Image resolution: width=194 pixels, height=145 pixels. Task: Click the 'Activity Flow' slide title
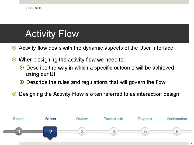point(52,34)
